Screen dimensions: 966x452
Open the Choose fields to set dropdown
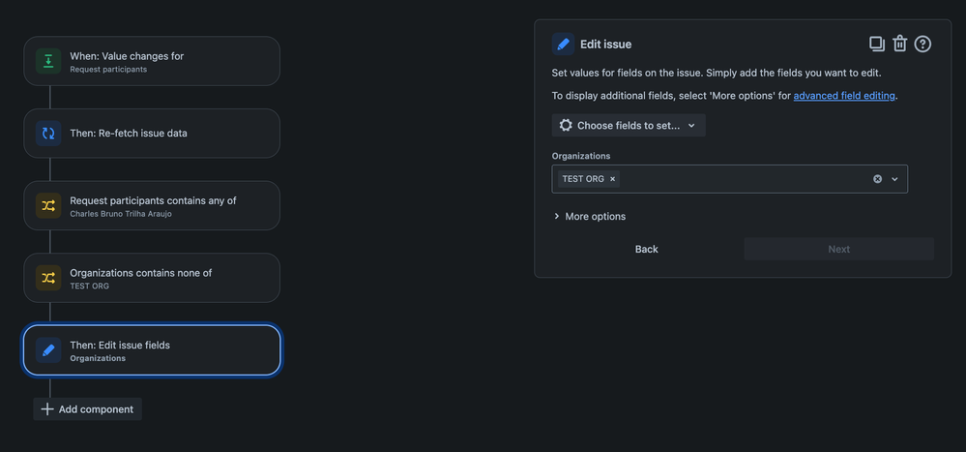pyautogui.click(x=629, y=126)
